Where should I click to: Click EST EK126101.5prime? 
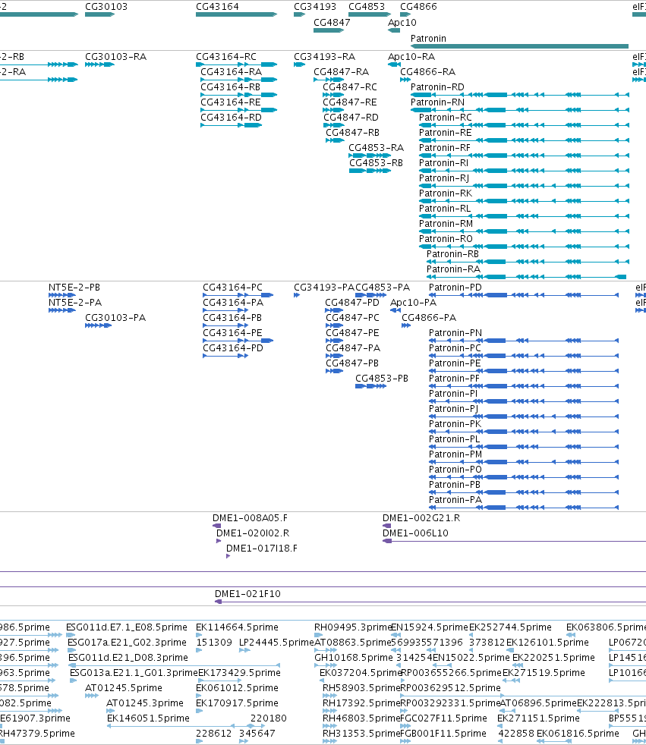click(547, 643)
